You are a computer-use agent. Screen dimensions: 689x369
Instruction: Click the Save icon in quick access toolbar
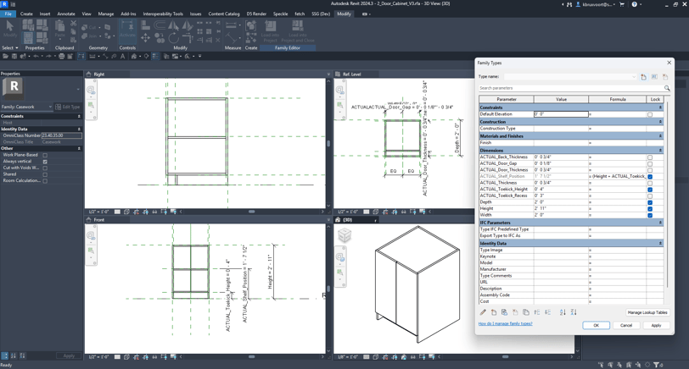[14, 56]
